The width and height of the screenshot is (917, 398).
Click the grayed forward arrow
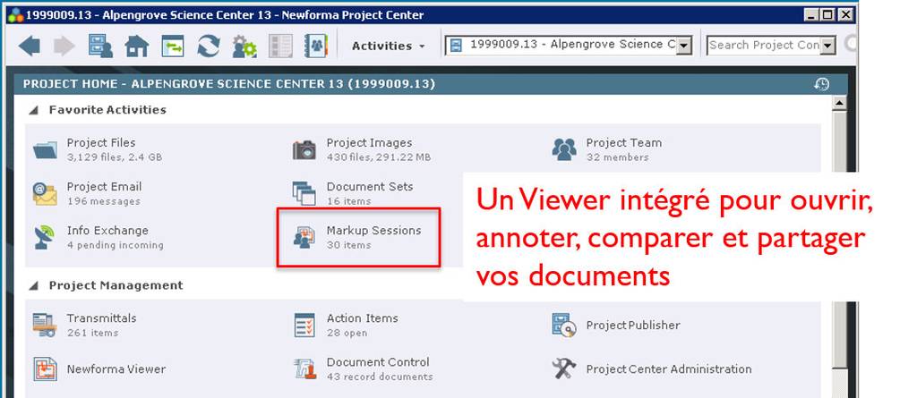pyautogui.click(x=64, y=46)
